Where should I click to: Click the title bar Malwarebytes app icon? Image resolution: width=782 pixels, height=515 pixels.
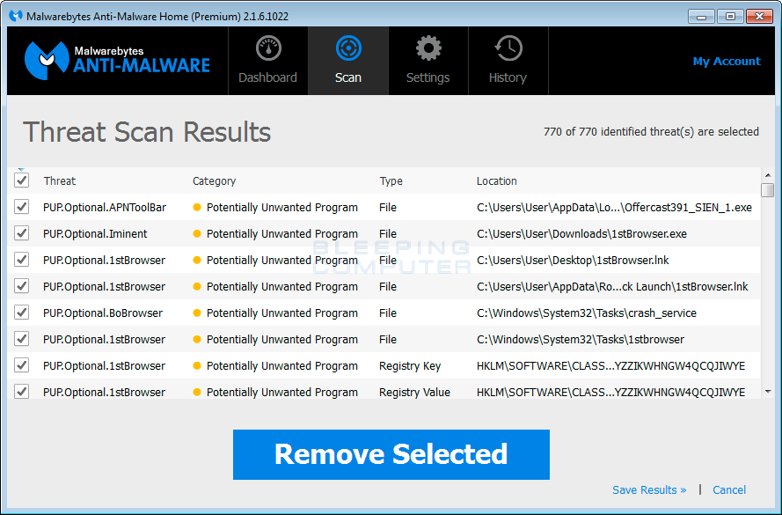pyautogui.click(x=16, y=16)
